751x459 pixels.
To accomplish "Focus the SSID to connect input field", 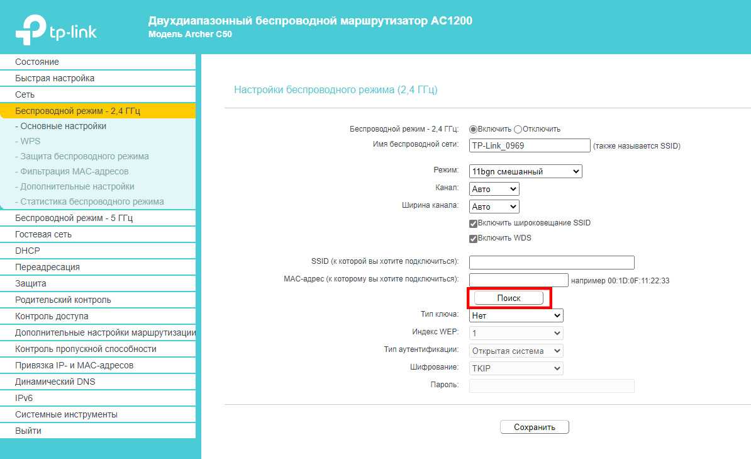I will (551, 263).
